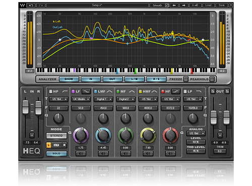252x186 pixels.
Task: Click the LF shelf shape icon
Action: 86,91
